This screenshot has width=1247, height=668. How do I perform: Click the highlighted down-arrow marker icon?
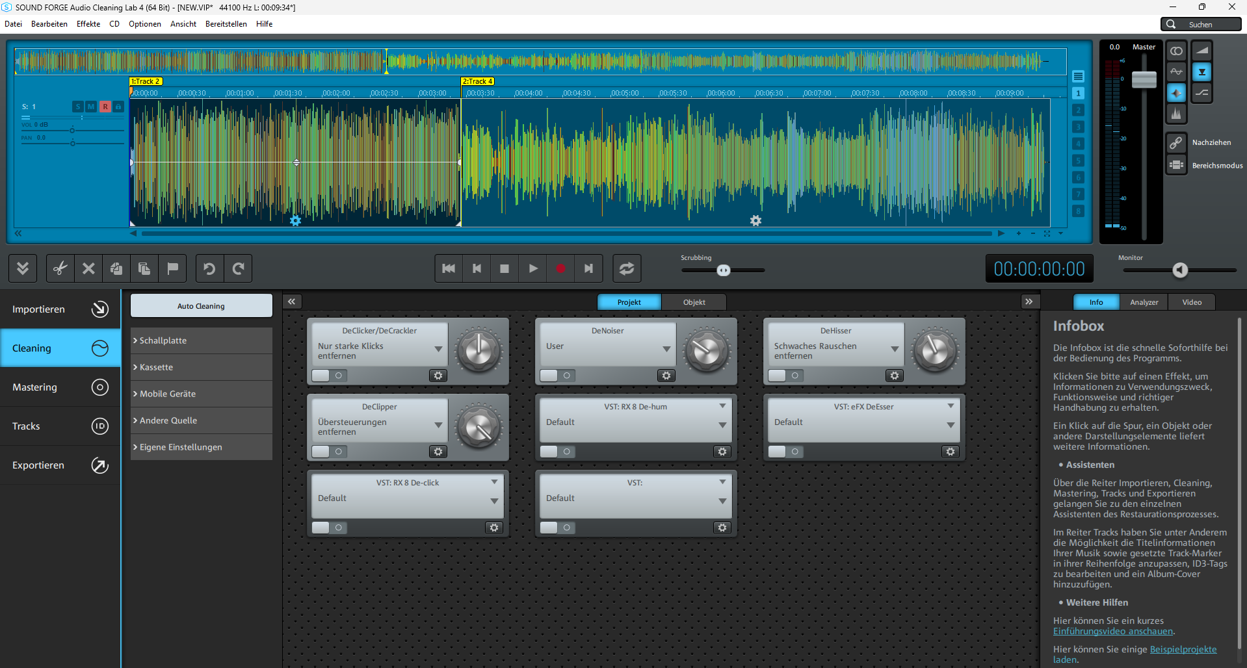coord(1201,71)
